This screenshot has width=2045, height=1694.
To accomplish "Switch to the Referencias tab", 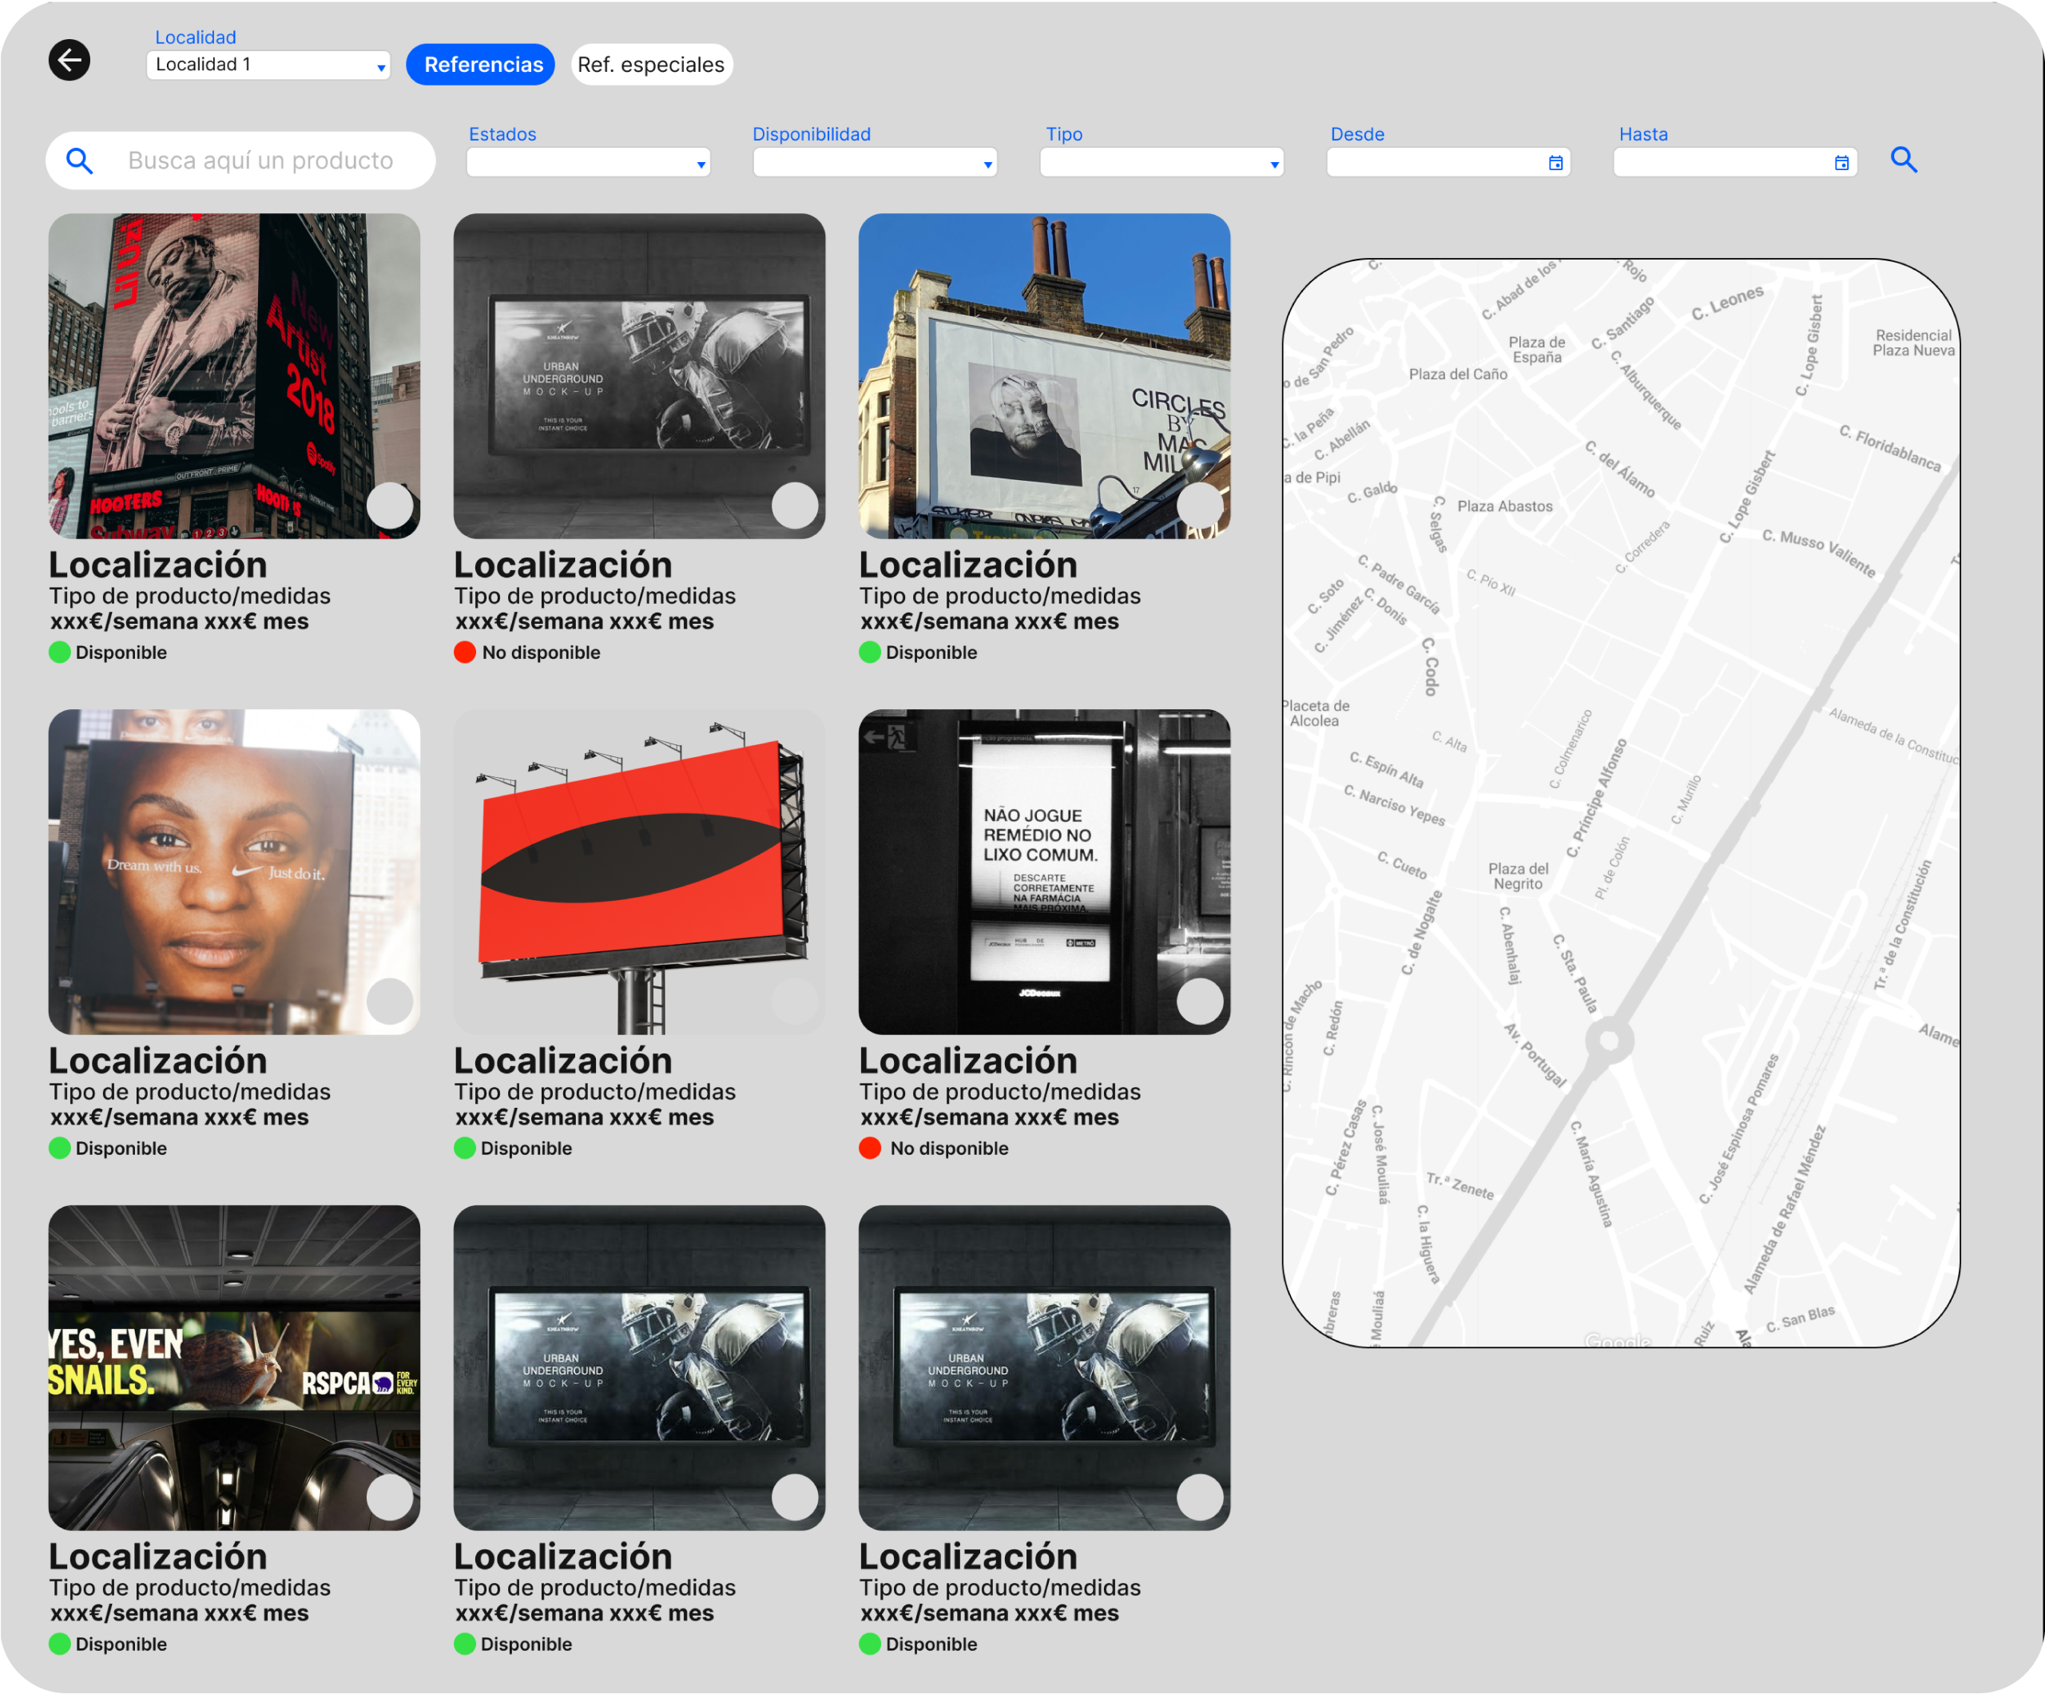I will pyautogui.click(x=481, y=65).
